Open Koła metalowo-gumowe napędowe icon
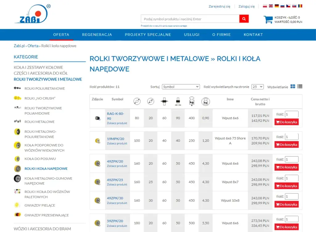The image size is (316, 232). point(17,178)
